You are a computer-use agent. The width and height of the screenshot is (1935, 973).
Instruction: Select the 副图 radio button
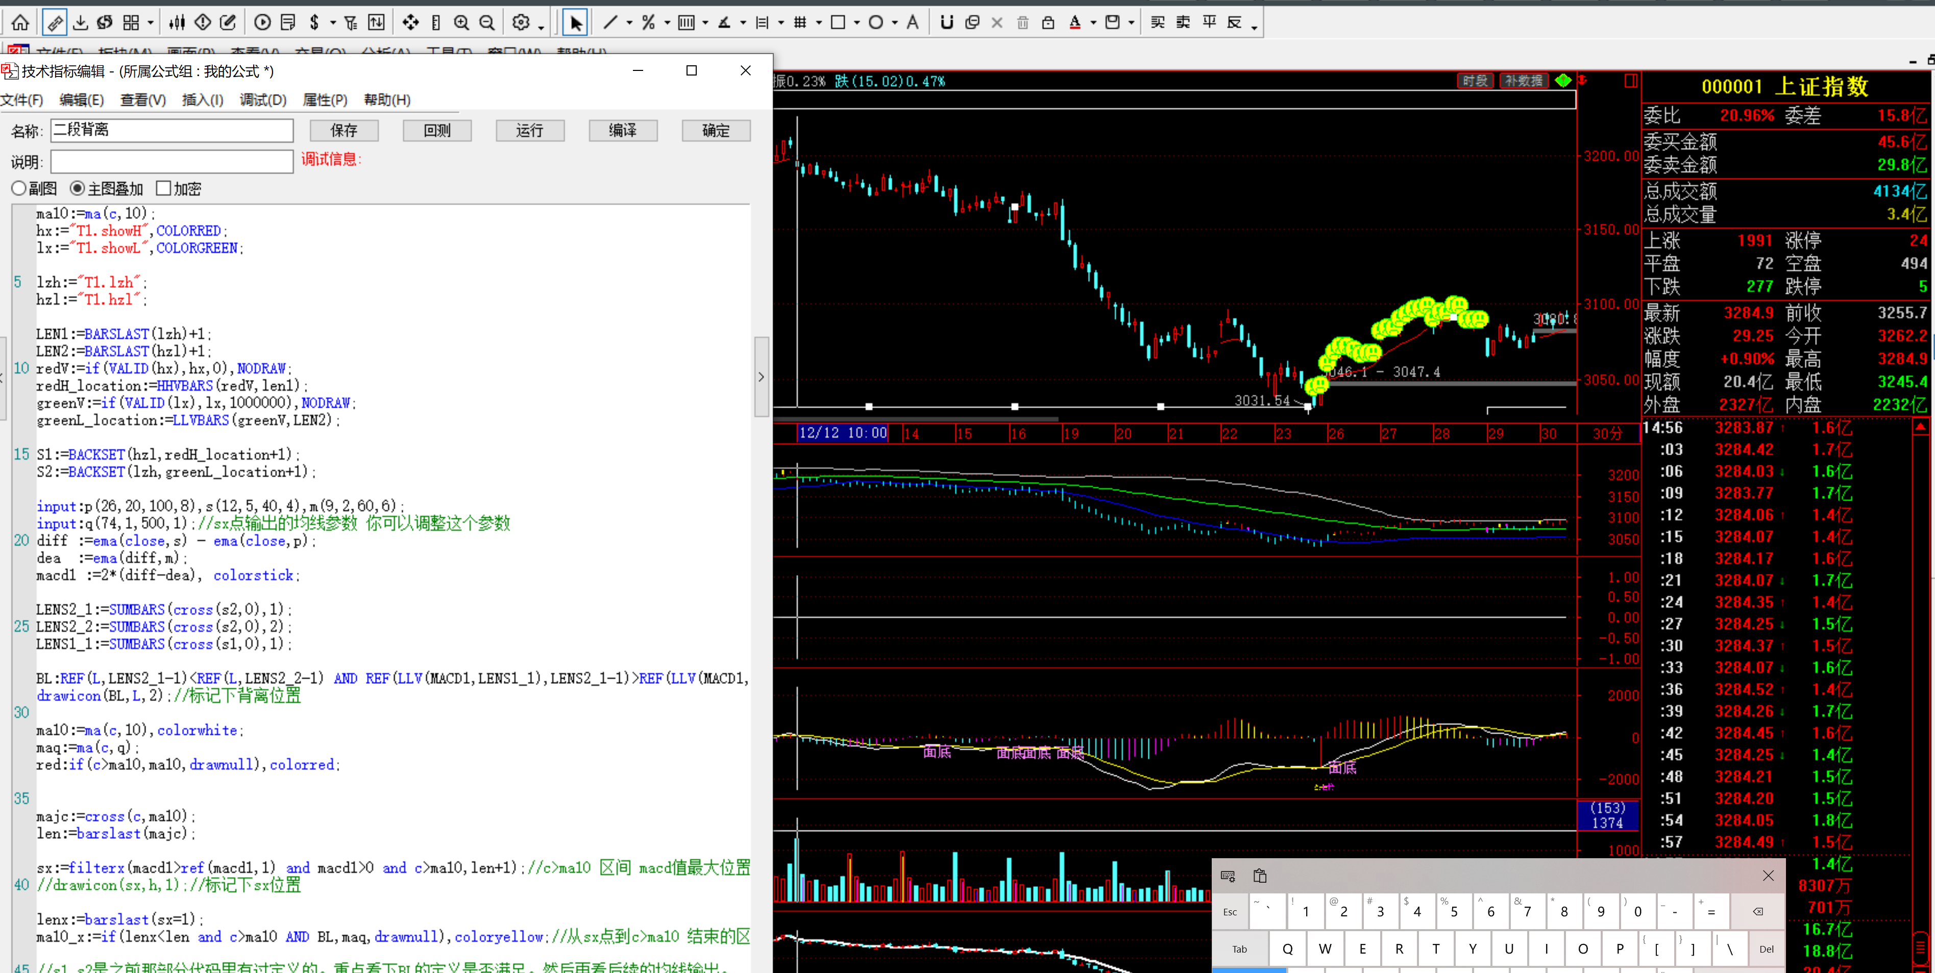(19, 188)
